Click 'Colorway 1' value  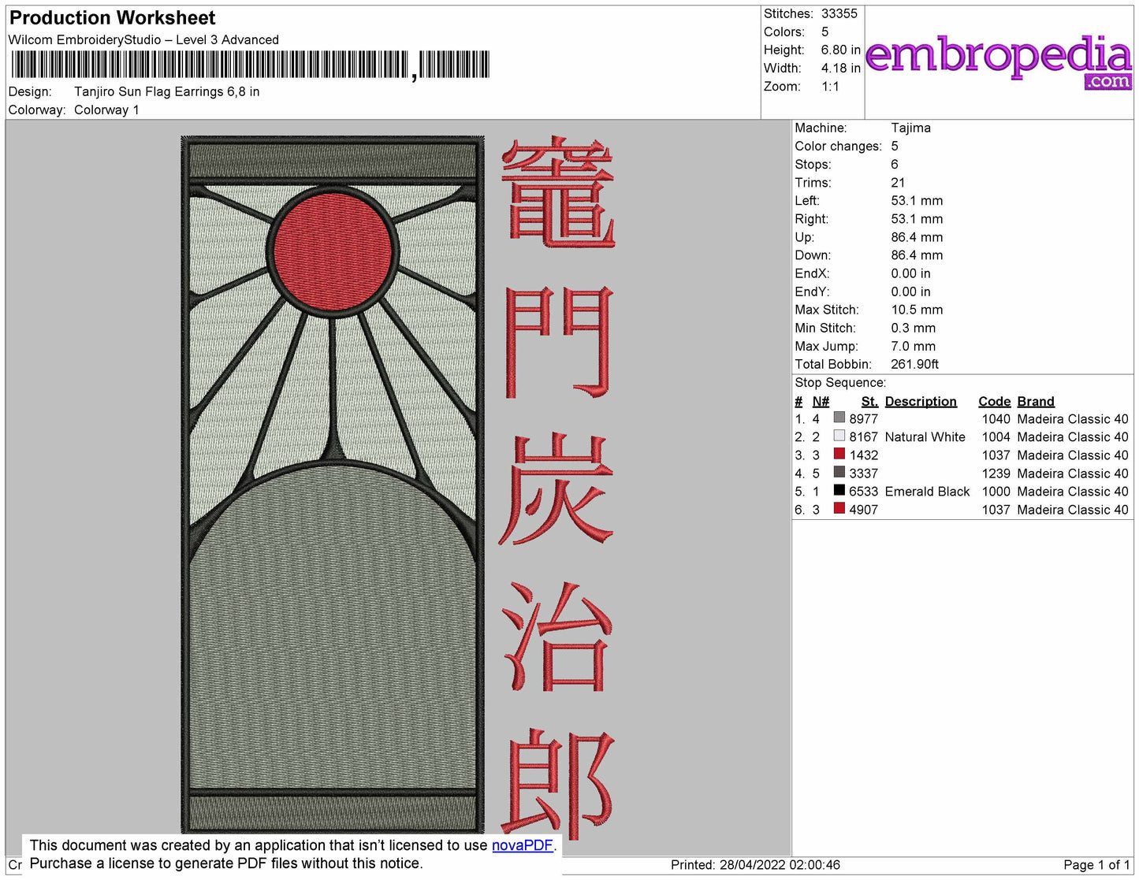[106, 110]
